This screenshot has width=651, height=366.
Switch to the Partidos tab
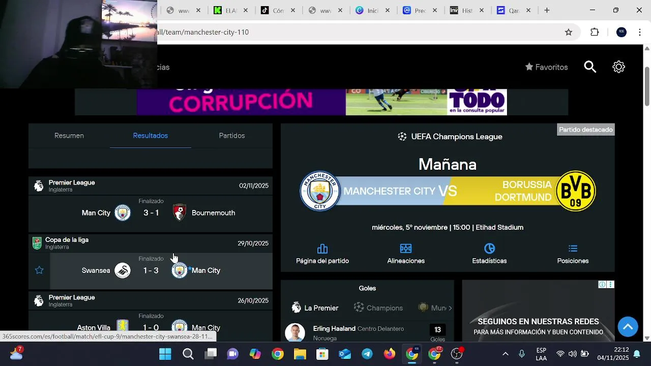coord(232,136)
